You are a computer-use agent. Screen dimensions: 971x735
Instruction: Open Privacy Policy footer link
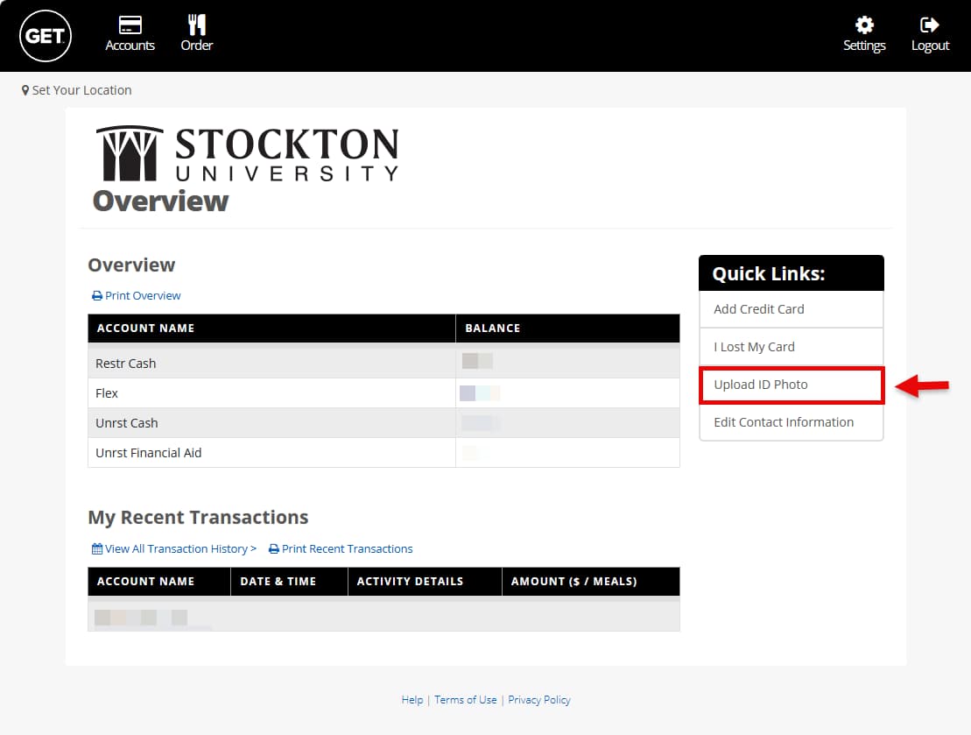coord(539,700)
